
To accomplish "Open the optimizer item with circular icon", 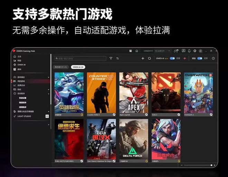I will (x=19, y=94).
